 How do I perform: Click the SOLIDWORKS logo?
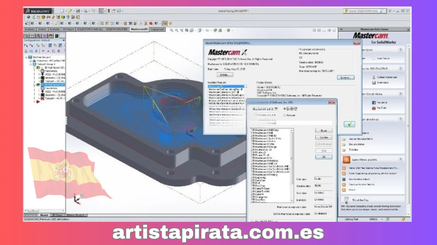37,11
